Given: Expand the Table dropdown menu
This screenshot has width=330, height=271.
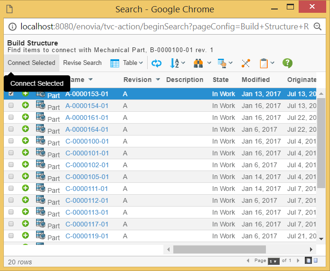Looking at the screenshot, I should coord(127,63).
